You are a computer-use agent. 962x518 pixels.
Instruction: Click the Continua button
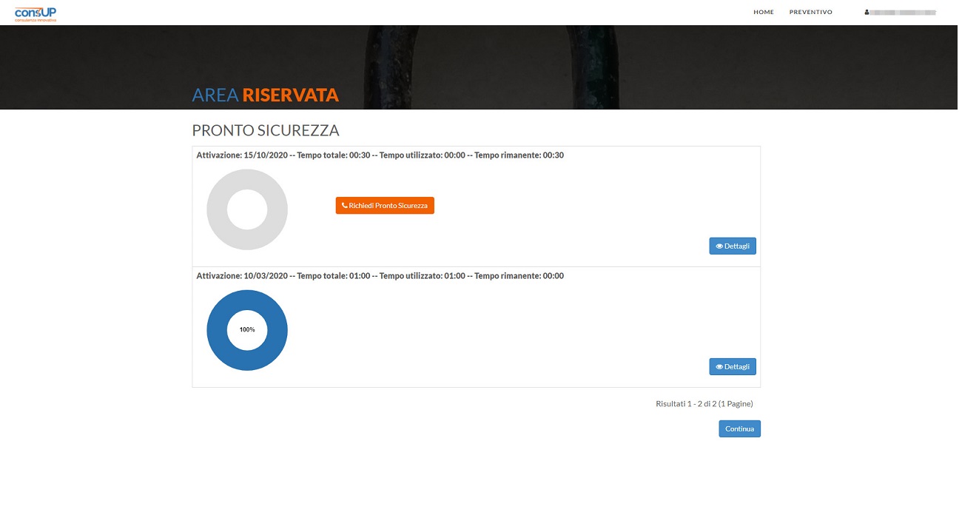pyautogui.click(x=739, y=429)
